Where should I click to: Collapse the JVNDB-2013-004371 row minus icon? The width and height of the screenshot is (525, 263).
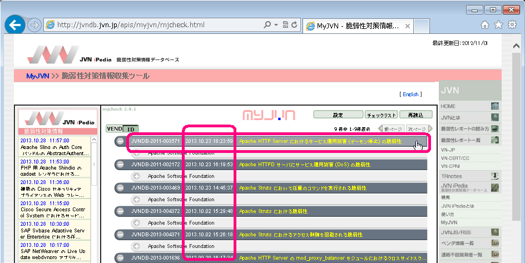[120, 235]
